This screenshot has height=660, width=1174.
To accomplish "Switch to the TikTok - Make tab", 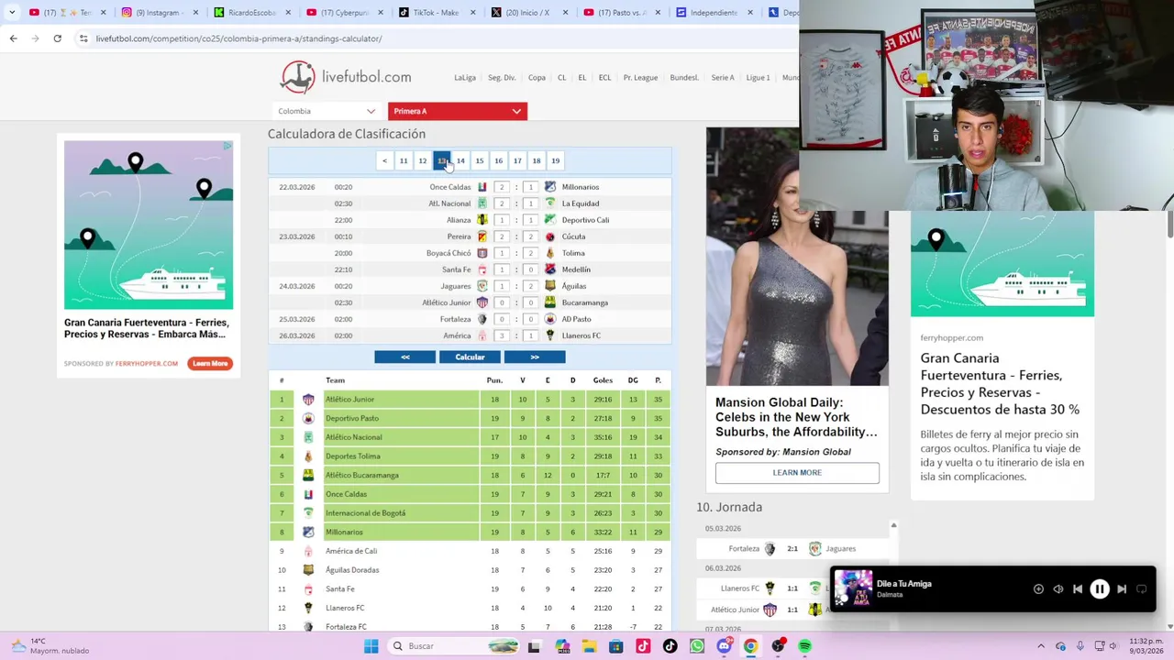I will [436, 13].
